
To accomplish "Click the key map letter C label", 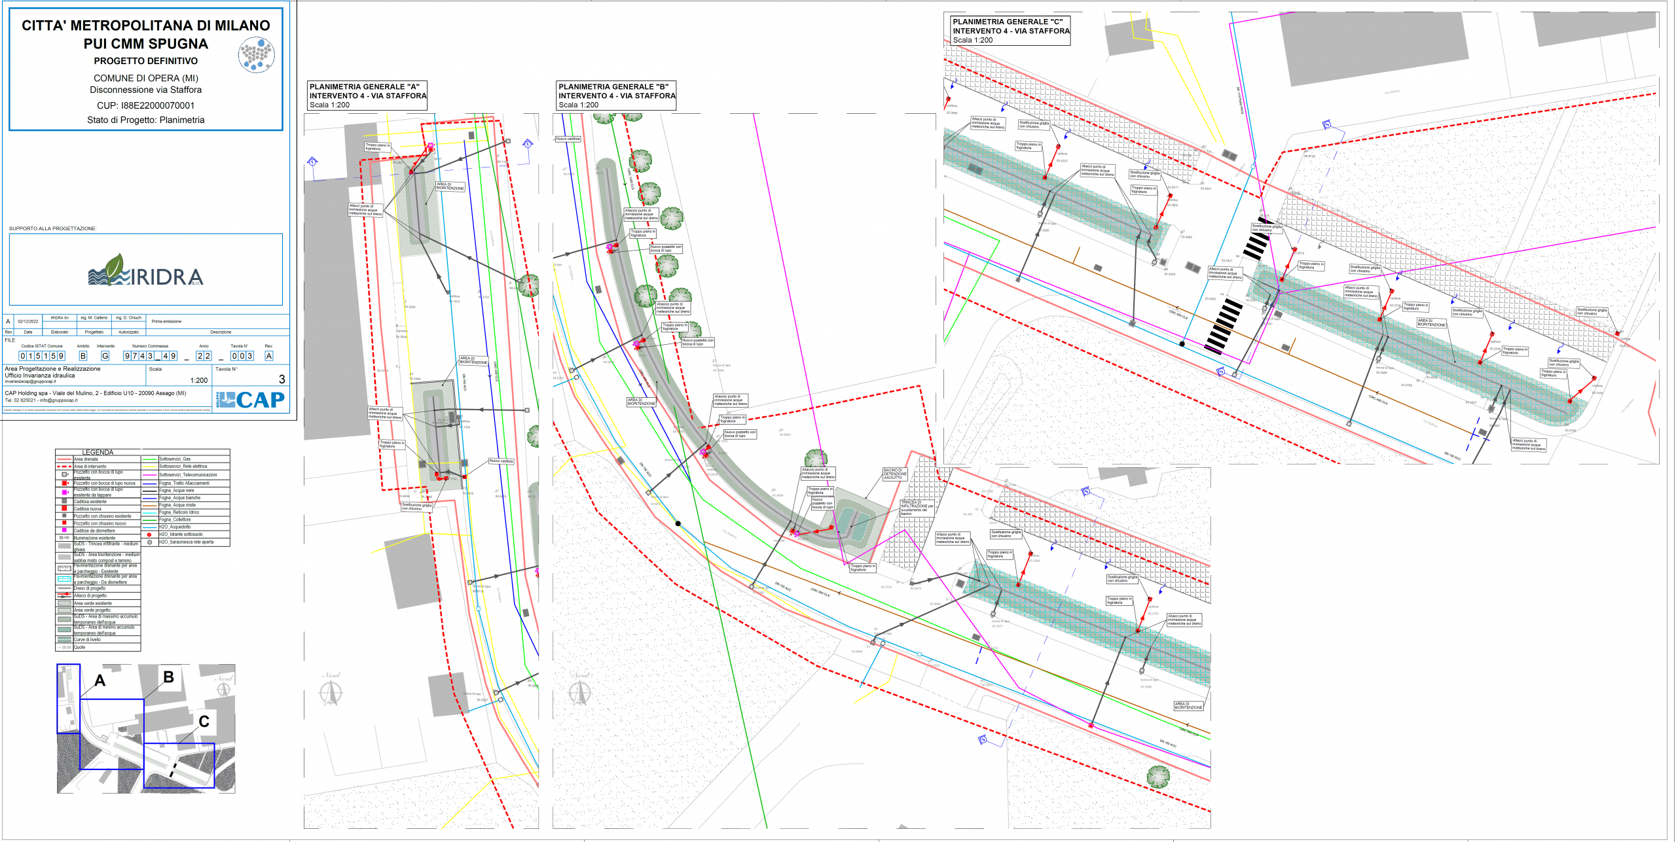I will [204, 722].
